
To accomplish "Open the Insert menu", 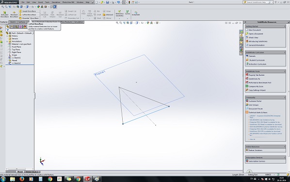I will tap(40, 2).
